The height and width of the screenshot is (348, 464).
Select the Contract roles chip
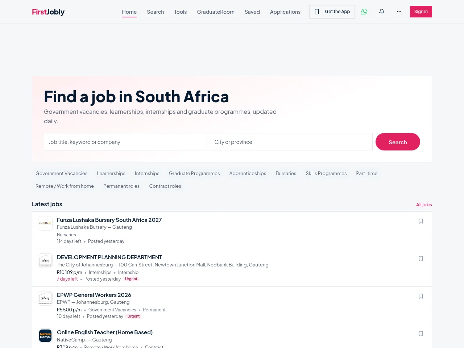tap(165, 186)
